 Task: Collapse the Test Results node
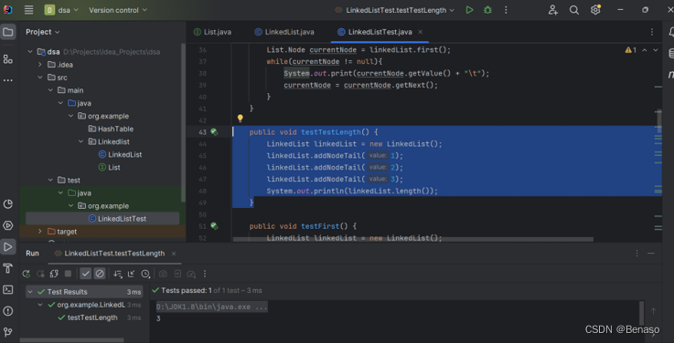(x=30, y=292)
